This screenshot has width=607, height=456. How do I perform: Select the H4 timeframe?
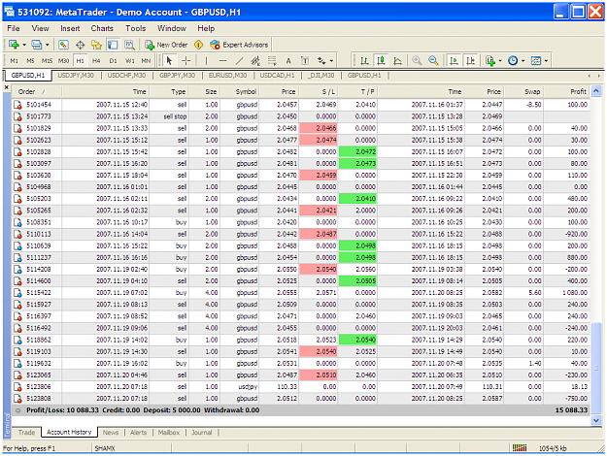tap(96, 61)
